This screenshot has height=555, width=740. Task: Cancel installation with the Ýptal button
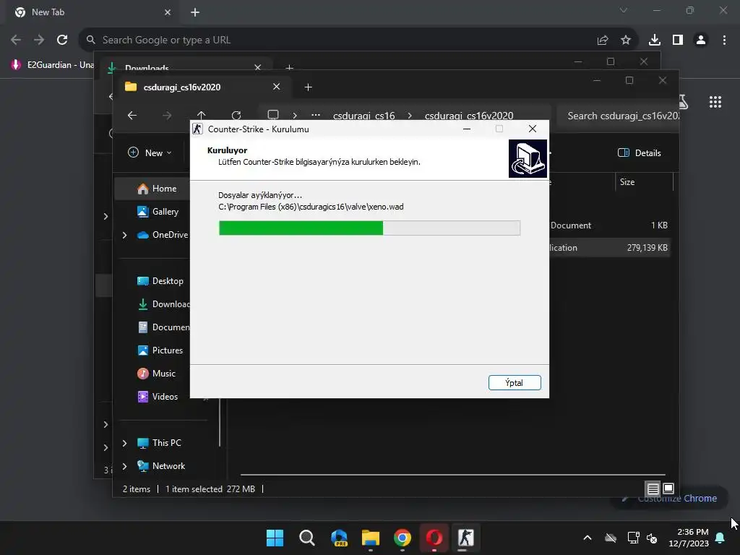[x=515, y=383]
